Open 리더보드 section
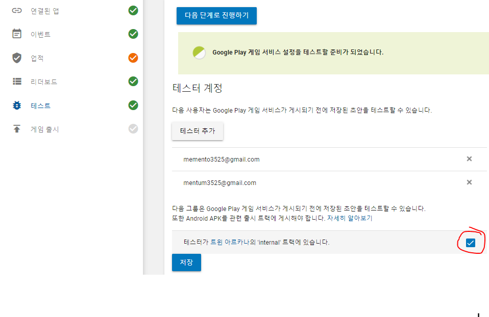The width and height of the screenshot is (489, 317). pyautogui.click(x=44, y=82)
